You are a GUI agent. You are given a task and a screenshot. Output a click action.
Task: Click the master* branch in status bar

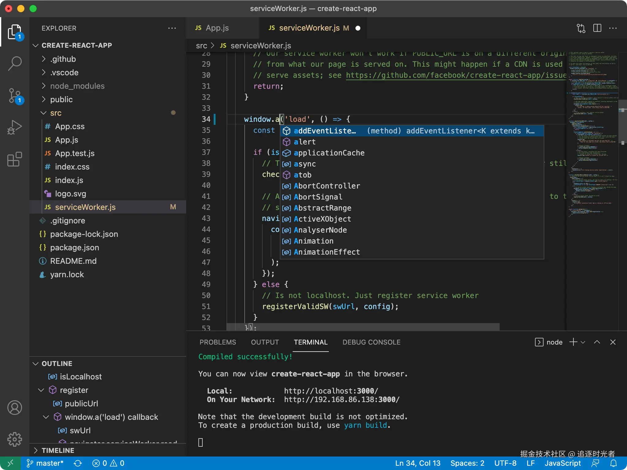tap(45, 463)
